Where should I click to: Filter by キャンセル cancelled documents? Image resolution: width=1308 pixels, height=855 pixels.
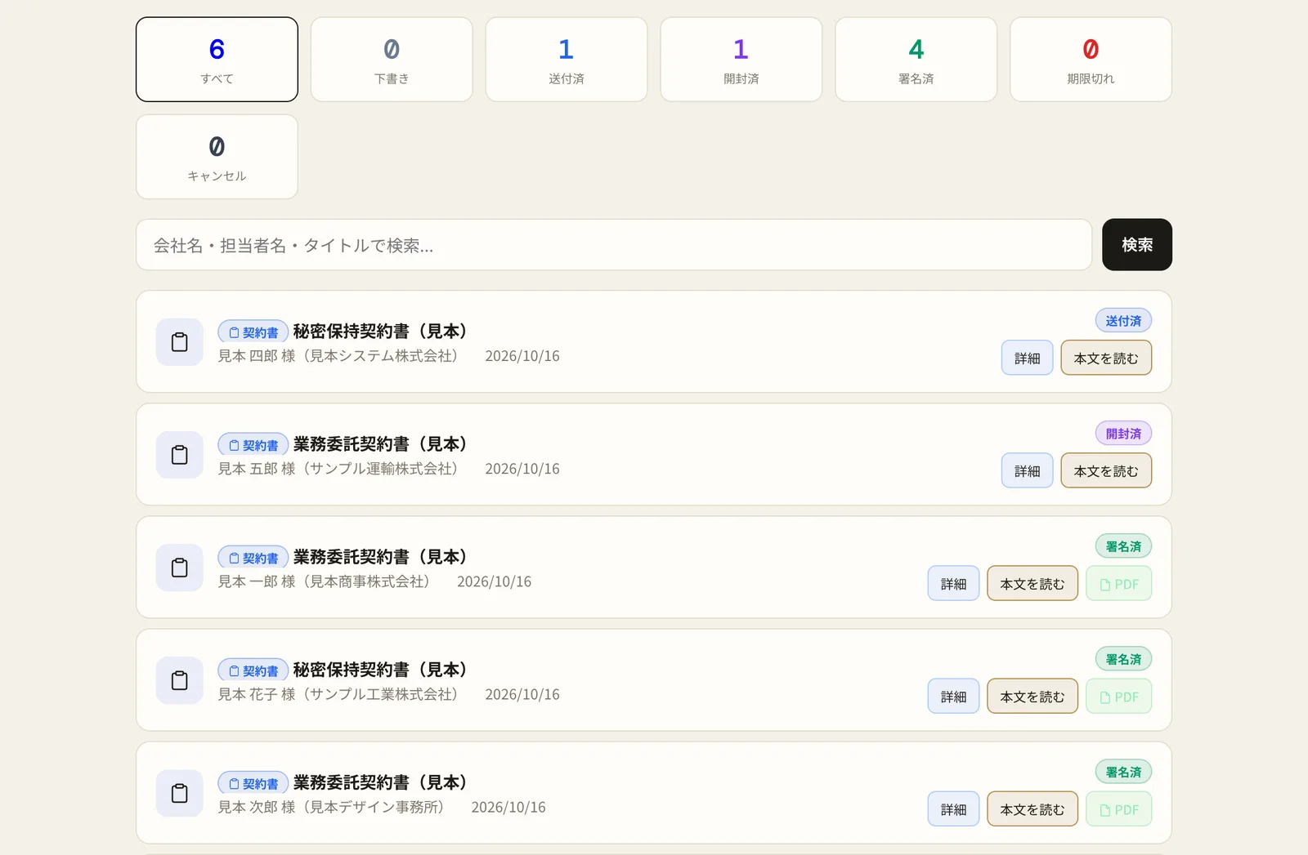point(217,157)
